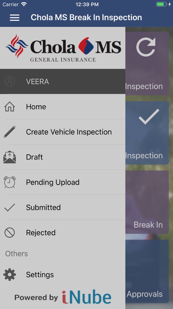This screenshot has height=309, width=173.
Task: Open the Draft list
Action: tap(63, 157)
